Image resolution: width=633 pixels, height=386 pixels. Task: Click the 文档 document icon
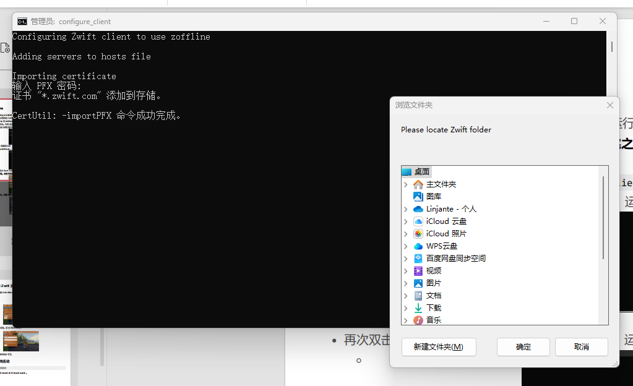coord(418,296)
